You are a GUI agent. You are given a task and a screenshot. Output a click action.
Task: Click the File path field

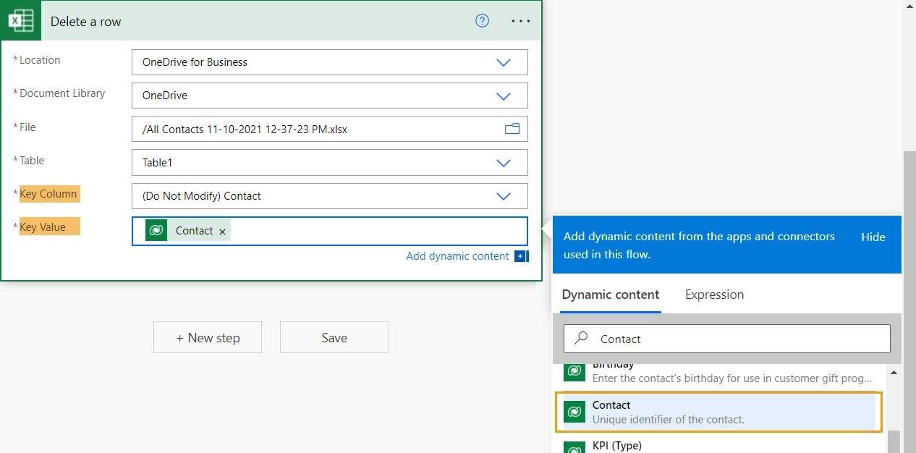point(330,129)
